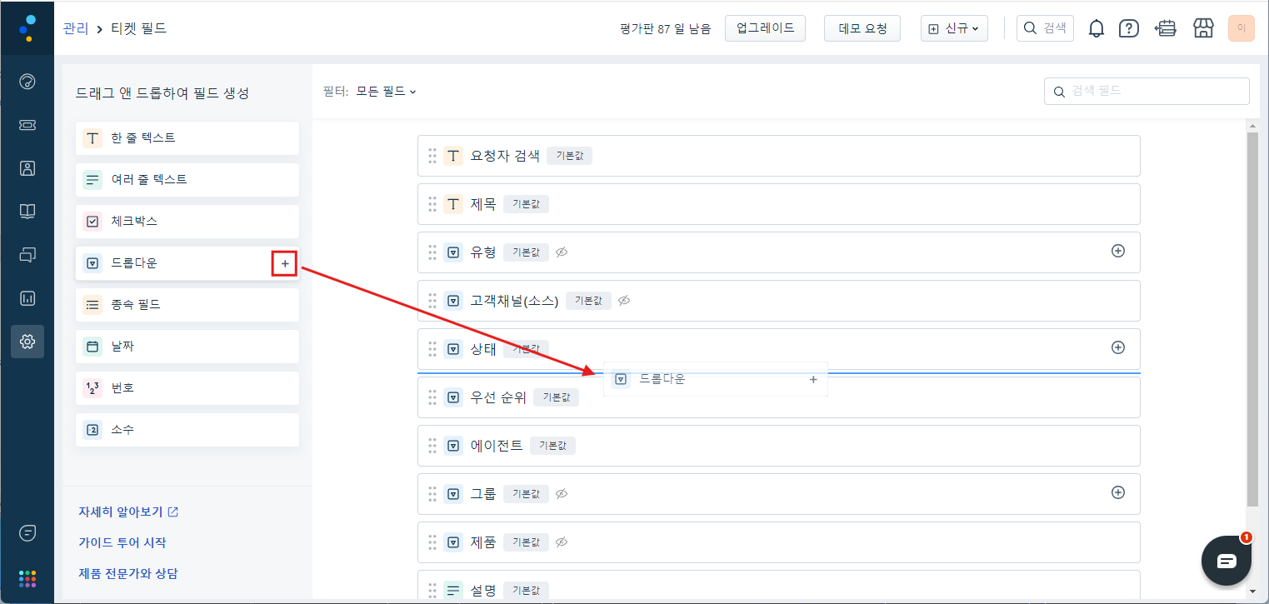
Task: Grab the drag handle of 우선 순위 row
Action: tap(432, 397)
